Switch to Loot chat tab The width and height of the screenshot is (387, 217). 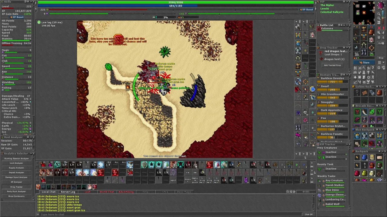[x=87, y=192]
